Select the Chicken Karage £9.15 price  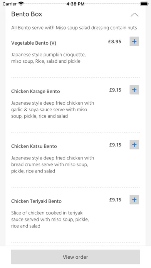click(x=115, y=90)
